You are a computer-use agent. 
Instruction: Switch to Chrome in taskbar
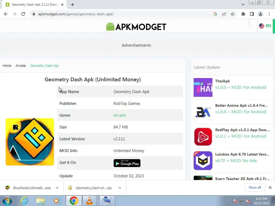pyautogui.click(x=74, y=201)
